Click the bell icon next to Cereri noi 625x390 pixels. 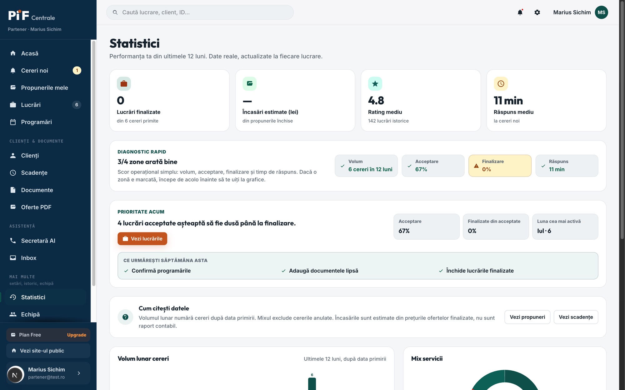click(x=13, y=70)
